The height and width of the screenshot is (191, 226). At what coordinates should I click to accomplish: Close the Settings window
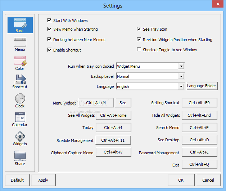(218, 4)
